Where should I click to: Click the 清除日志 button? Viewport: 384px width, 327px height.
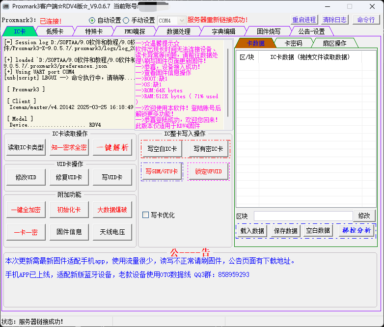click(334, 20)
